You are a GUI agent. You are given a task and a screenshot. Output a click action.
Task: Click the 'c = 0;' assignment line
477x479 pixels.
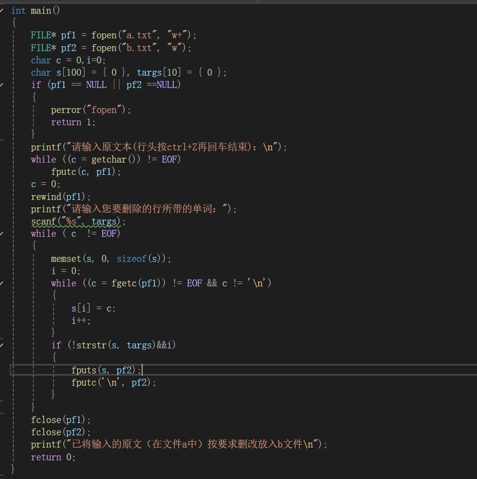click(46, 184)
